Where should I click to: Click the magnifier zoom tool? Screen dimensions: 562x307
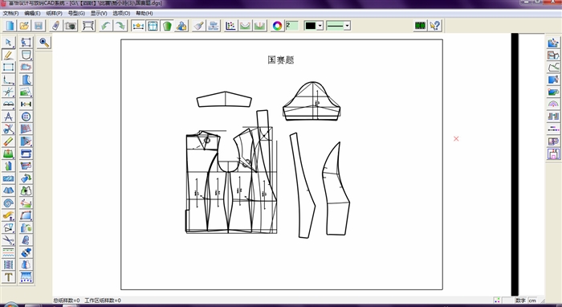pos(44,43)
